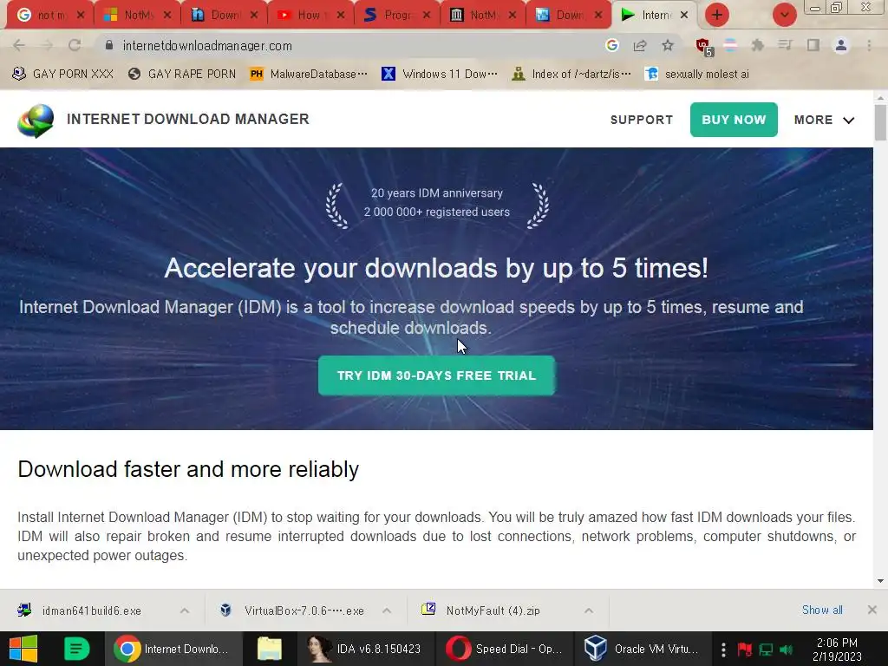Screen dimensions: 888x666
Task: Click the page scrollbar thumb
Action: [880, 123]
